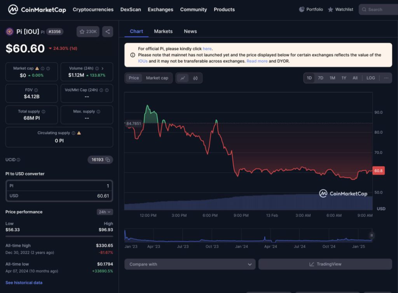Toggle chart to Price view

click(134, 78)
